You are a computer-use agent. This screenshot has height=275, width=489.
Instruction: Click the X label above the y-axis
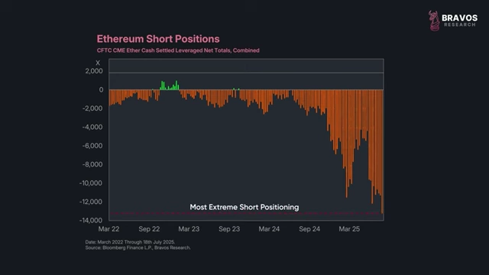click(98, 63)
